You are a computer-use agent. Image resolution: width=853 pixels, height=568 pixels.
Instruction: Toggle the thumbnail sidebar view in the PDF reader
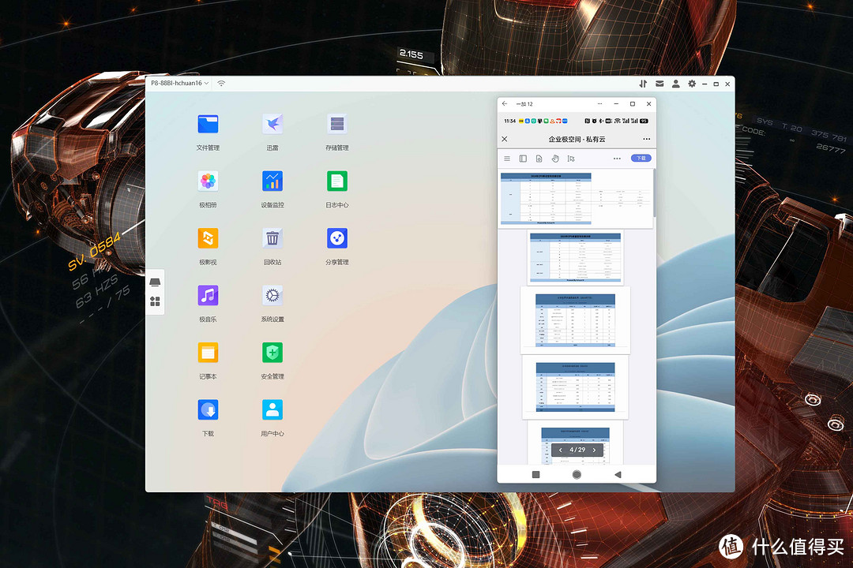(x=523, y=158)
